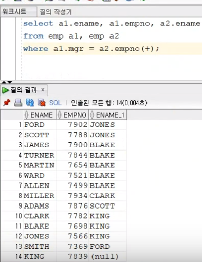The image size is (202, 262).
Task: Sort by the EMPNO column header
Action: [72, 115]
